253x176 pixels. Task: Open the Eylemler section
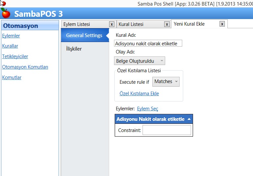11,36
